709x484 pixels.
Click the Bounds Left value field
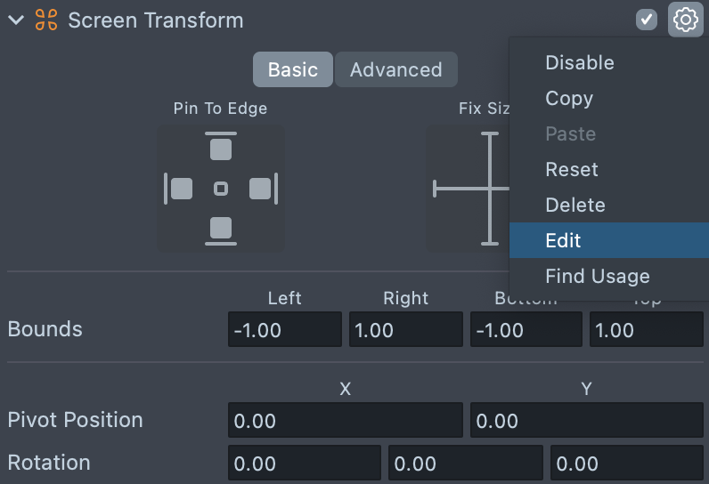[284, 330]
